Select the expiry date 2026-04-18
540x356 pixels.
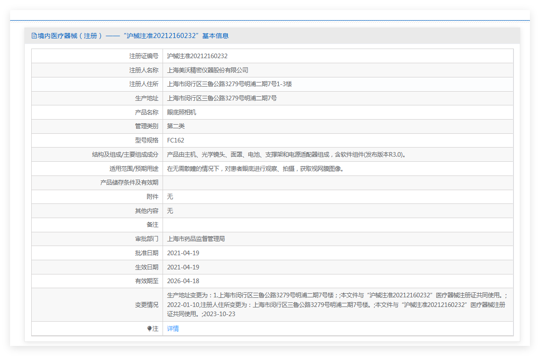(x=183, y=281)
